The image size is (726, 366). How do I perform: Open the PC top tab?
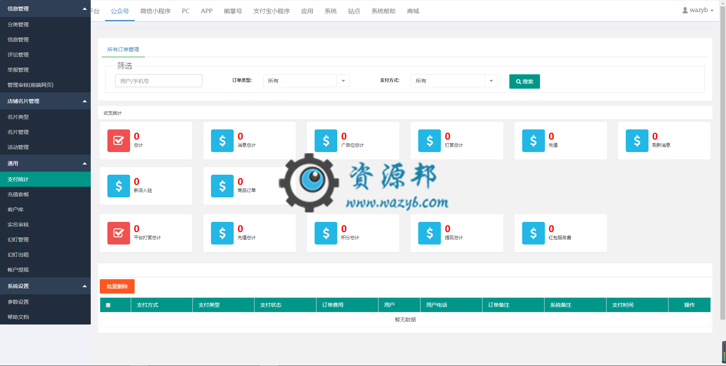[x=186, y=11]
